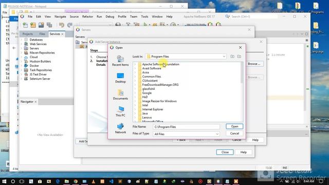Select Image Resizer for Windows folder
This screenshot has width=329, height=185.
click(159, 101)
